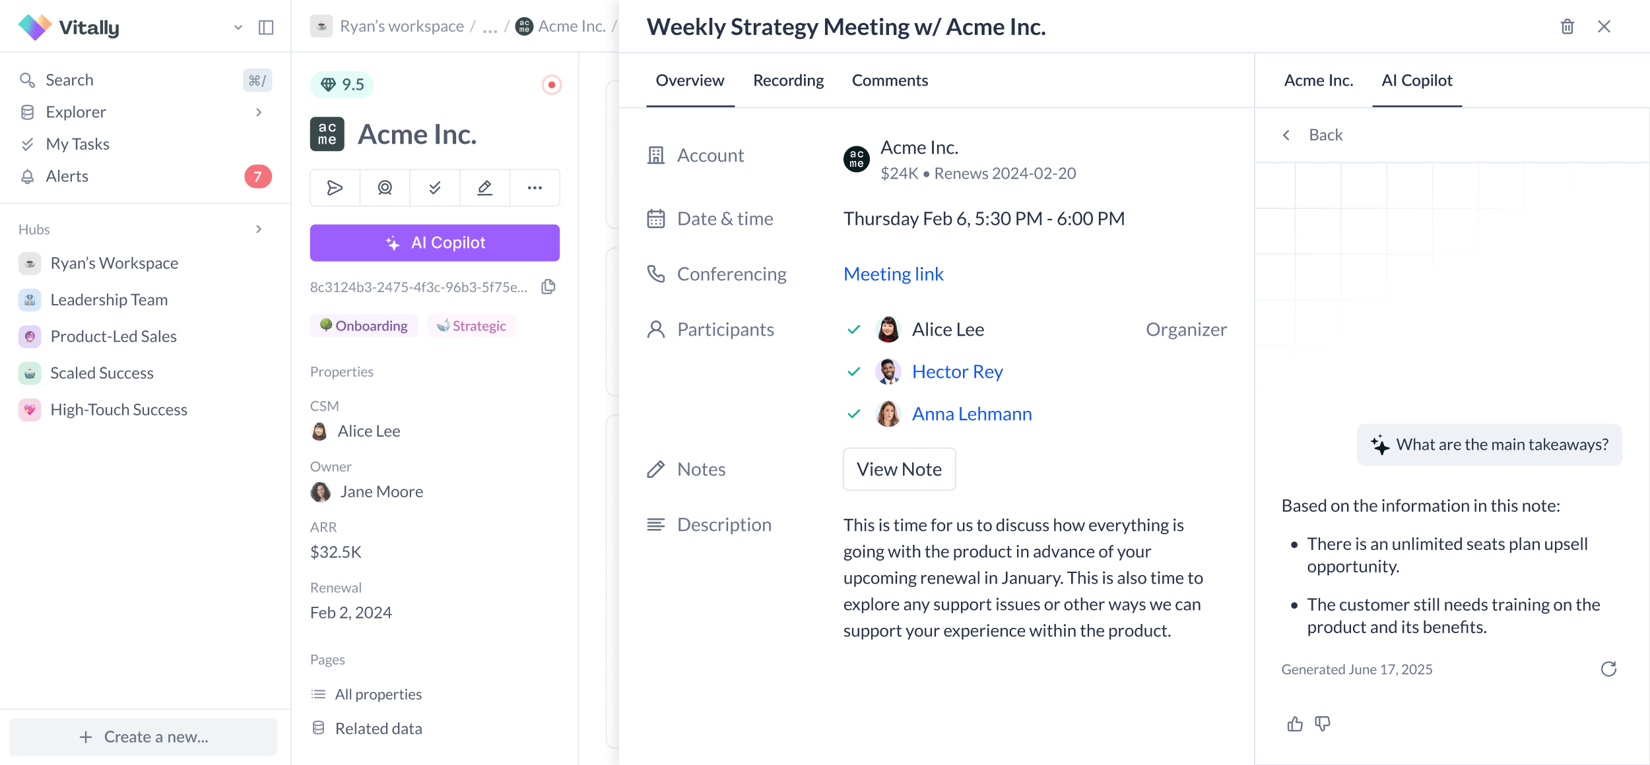The height and width of the screenshot is (765, 1650).
Task: Click the Onboarding tag
Action: coord(364,326)
